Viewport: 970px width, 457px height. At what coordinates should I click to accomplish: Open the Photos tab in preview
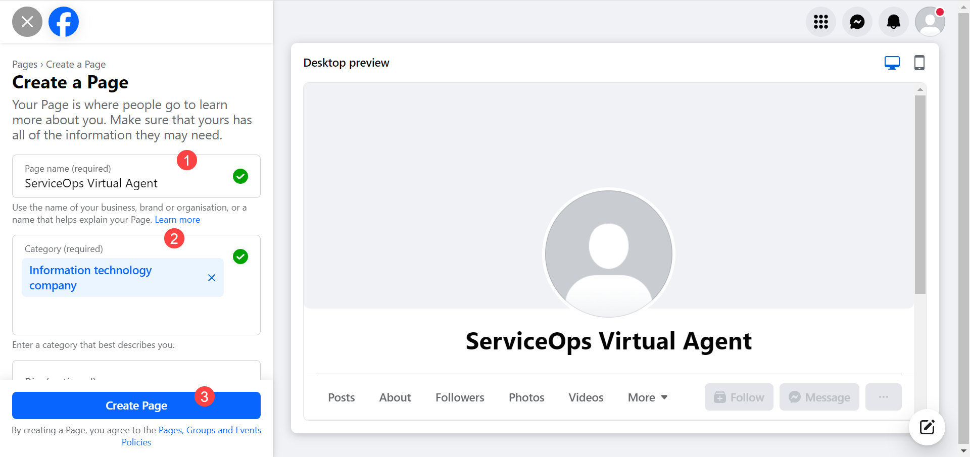tap(526, 397)
